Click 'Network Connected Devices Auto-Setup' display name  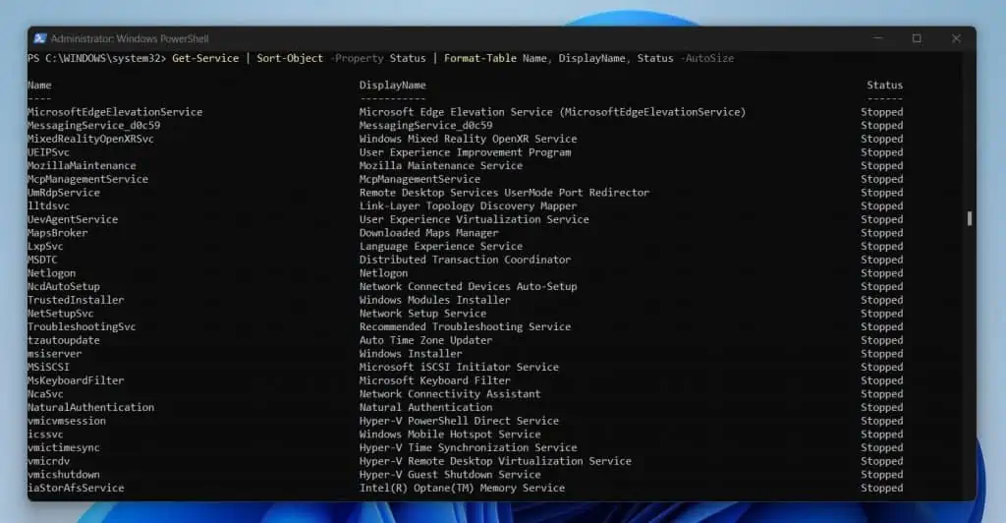[468, 287]
